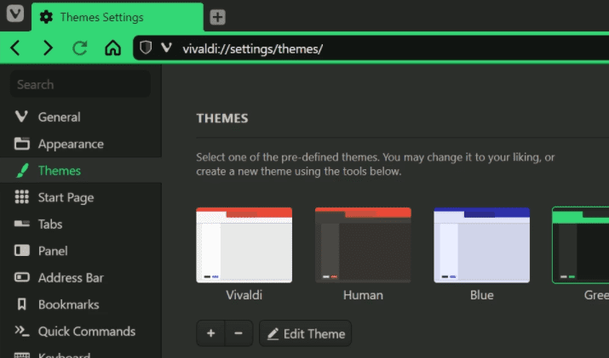Open General settings section

coord(81,116)
